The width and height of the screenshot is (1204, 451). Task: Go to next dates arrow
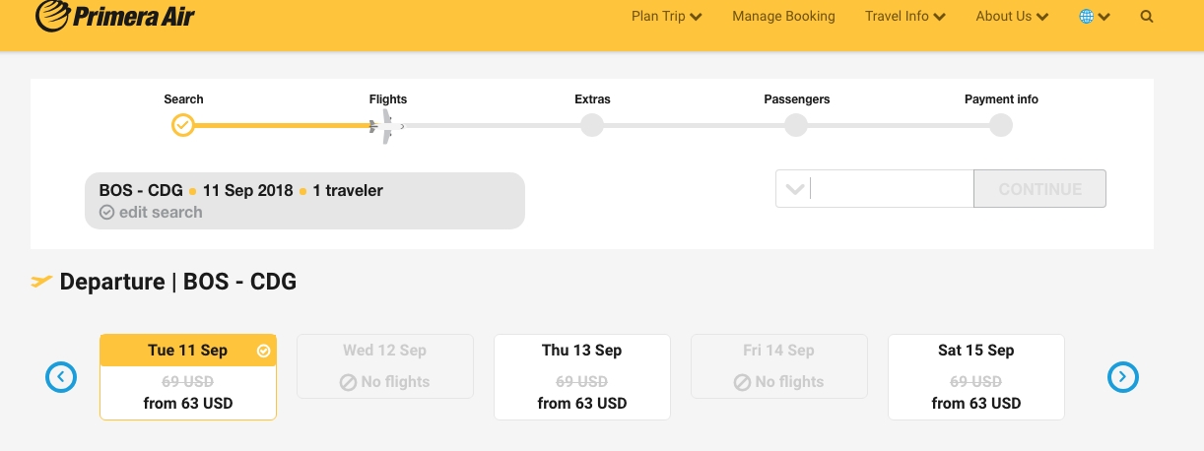[1123, 376]
